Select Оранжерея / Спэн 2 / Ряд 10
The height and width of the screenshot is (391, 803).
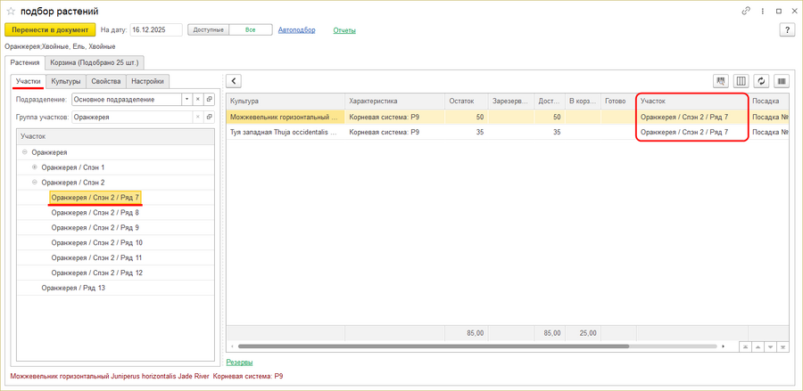click(96, 242)
